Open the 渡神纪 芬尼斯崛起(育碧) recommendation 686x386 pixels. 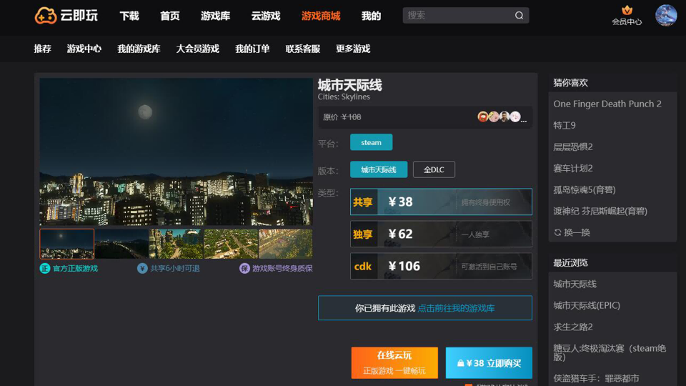tap(600, 211)
